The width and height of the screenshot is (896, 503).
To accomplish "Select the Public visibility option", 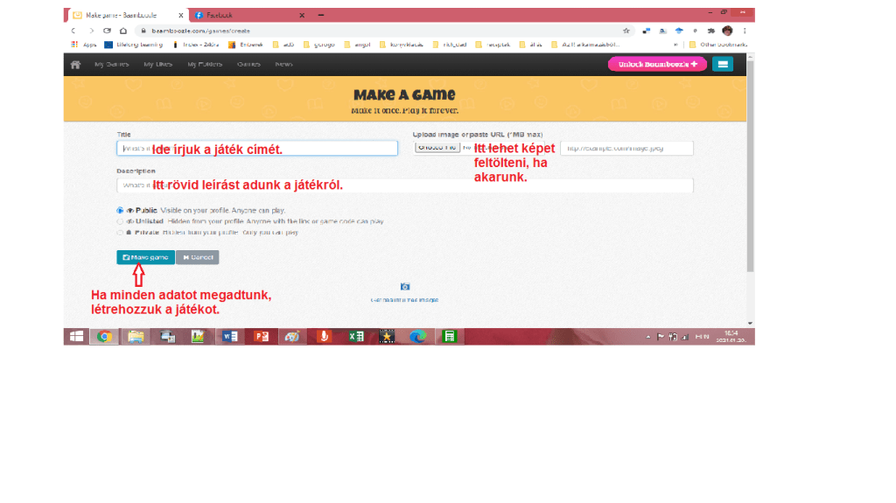I will (x=120, y=211).
